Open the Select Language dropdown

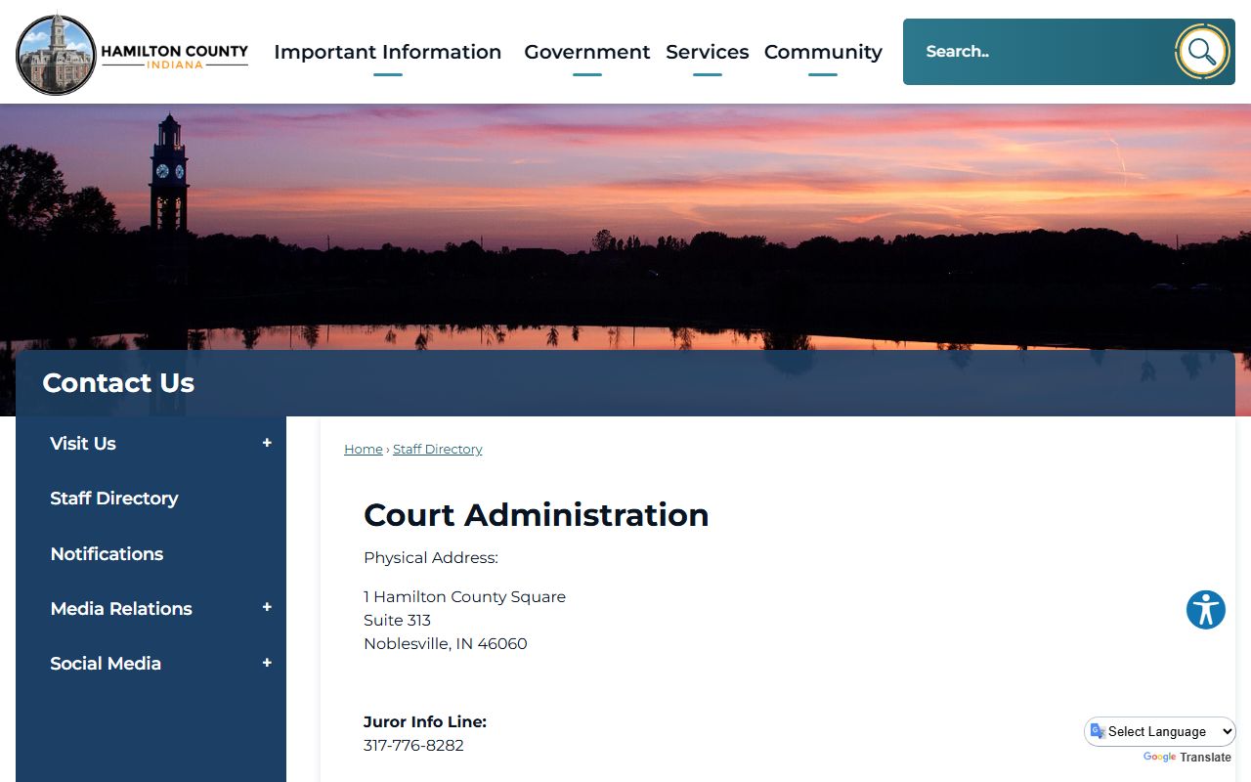(x=1160, y=731)
